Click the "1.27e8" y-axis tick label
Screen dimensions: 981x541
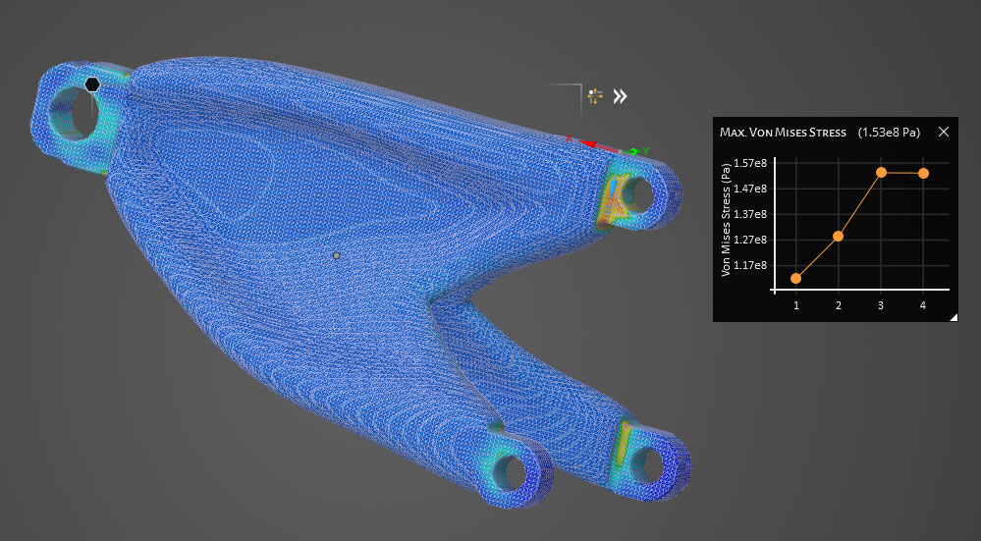tap(749, 241)
